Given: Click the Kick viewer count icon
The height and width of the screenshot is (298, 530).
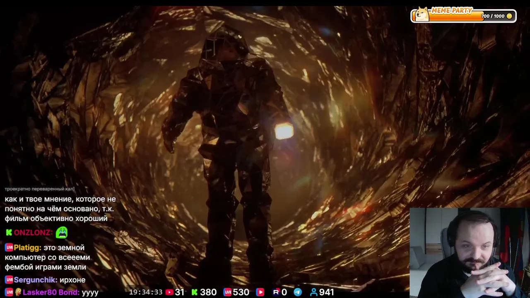Looking at the screenshot, I should coord(194,292).
